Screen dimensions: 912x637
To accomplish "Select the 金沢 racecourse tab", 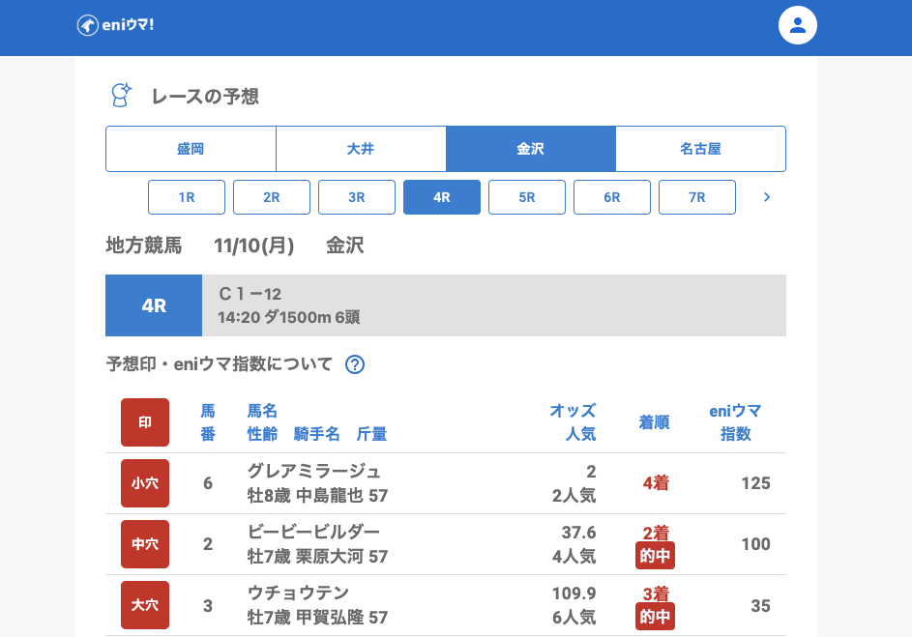I will point(531,149).
